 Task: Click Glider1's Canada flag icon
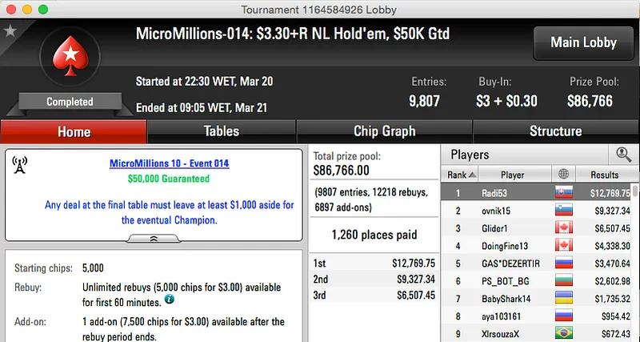tap(564, 227)
